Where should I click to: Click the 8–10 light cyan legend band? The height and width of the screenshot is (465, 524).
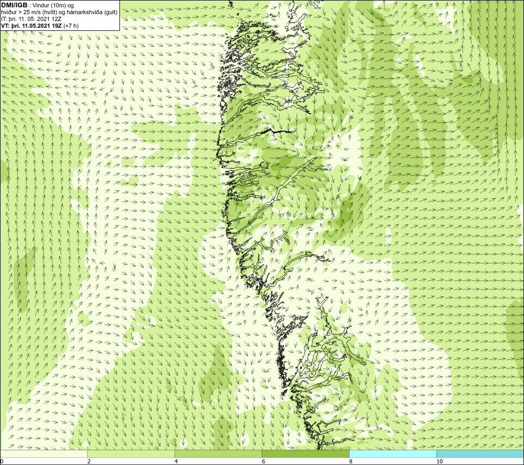[x=392, y=453]
